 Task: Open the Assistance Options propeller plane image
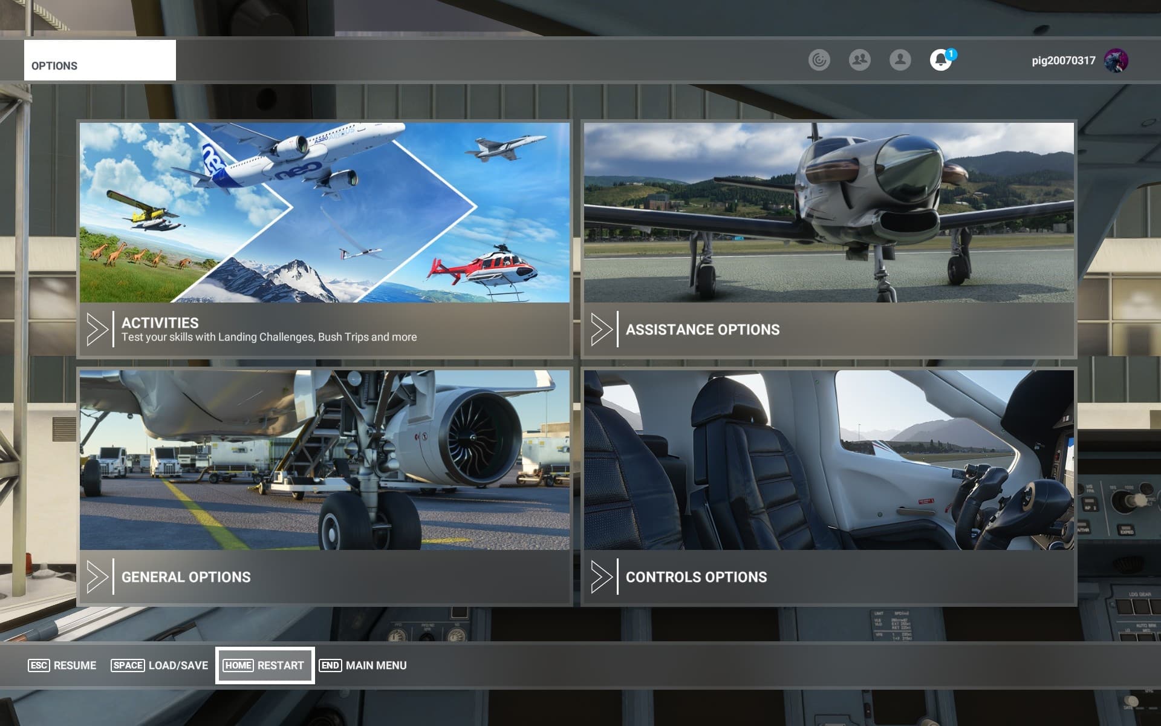click(x=828, y=212)
